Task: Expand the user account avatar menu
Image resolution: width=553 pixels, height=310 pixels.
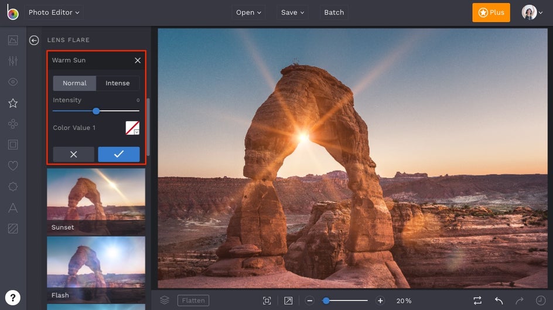Action: click(x=532, y=12)
